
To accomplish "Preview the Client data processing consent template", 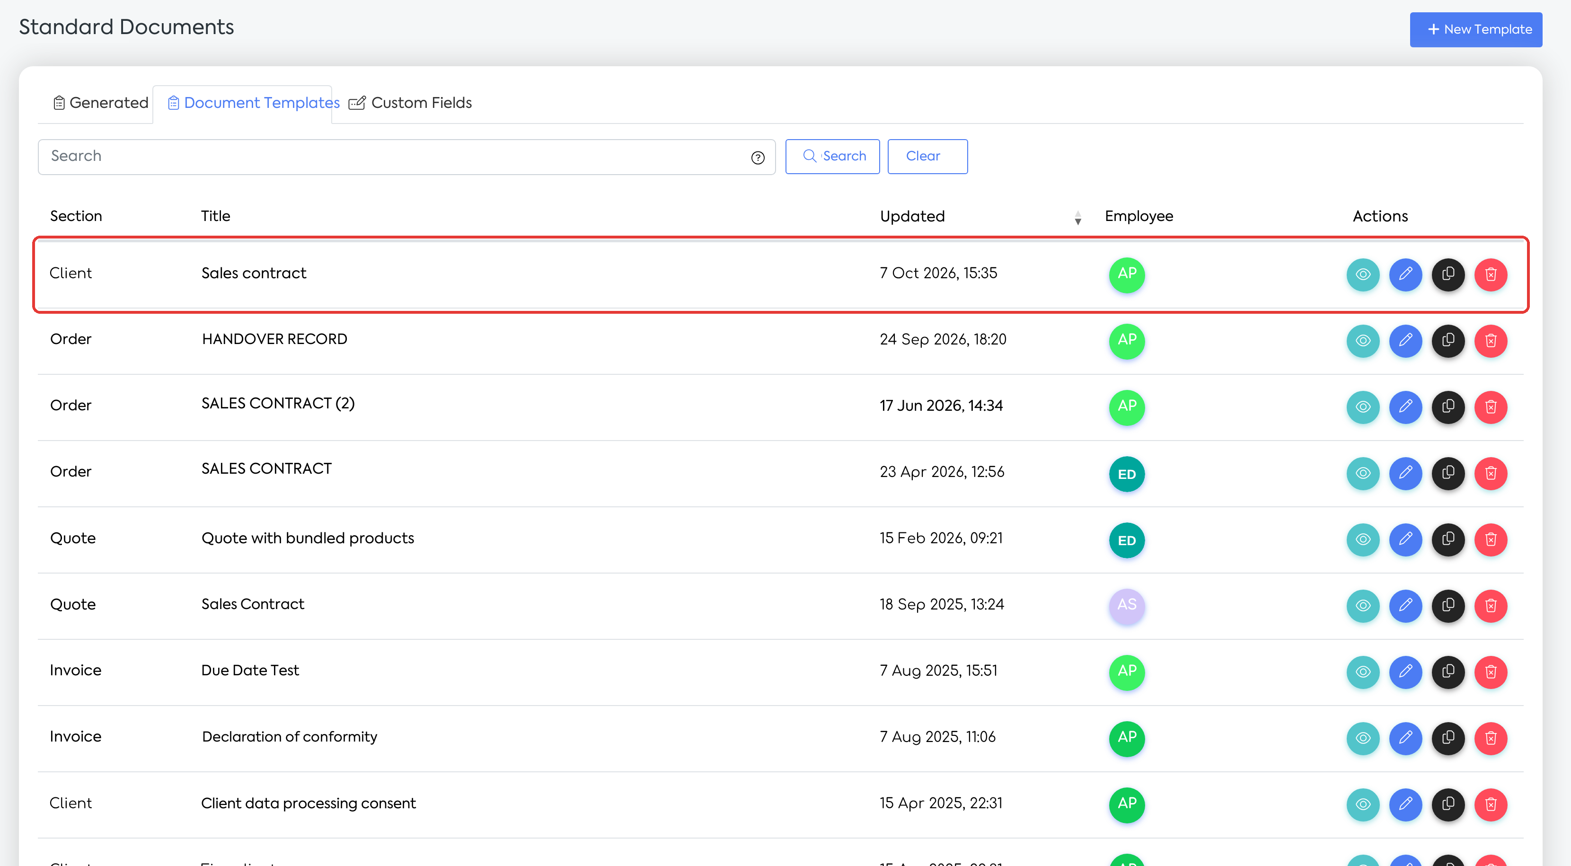I will coord(1363,805).
